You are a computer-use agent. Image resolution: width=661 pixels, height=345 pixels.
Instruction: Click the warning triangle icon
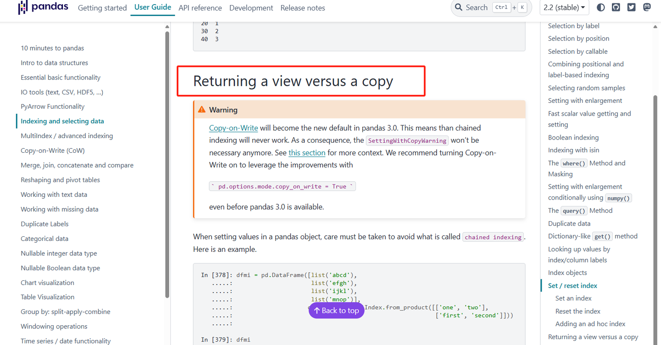pyautogui.click(x=202, y=109)
